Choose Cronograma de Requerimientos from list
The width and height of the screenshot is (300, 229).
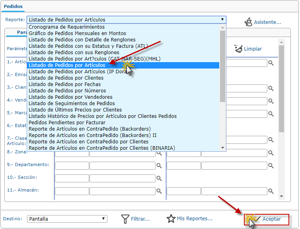123,27
